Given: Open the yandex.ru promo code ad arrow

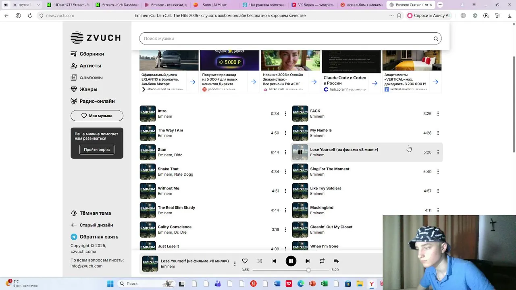Looking at the screenshot, I should (253, 82).
